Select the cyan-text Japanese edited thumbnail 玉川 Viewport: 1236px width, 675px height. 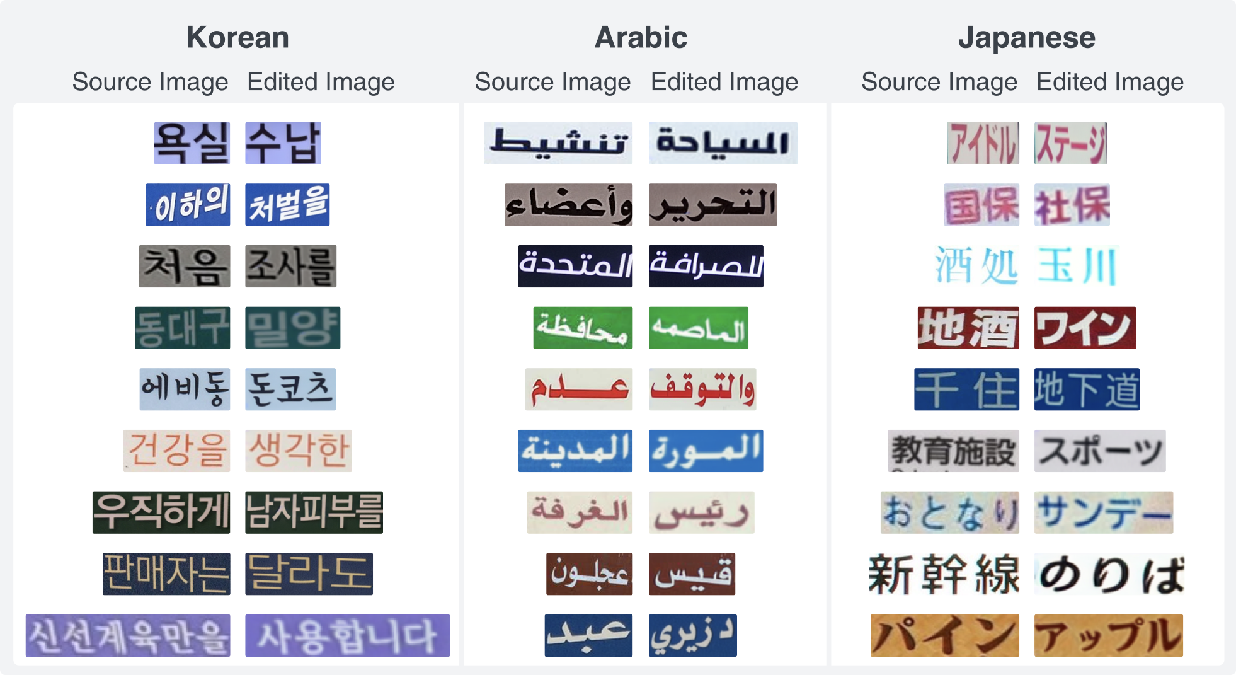1077,266
